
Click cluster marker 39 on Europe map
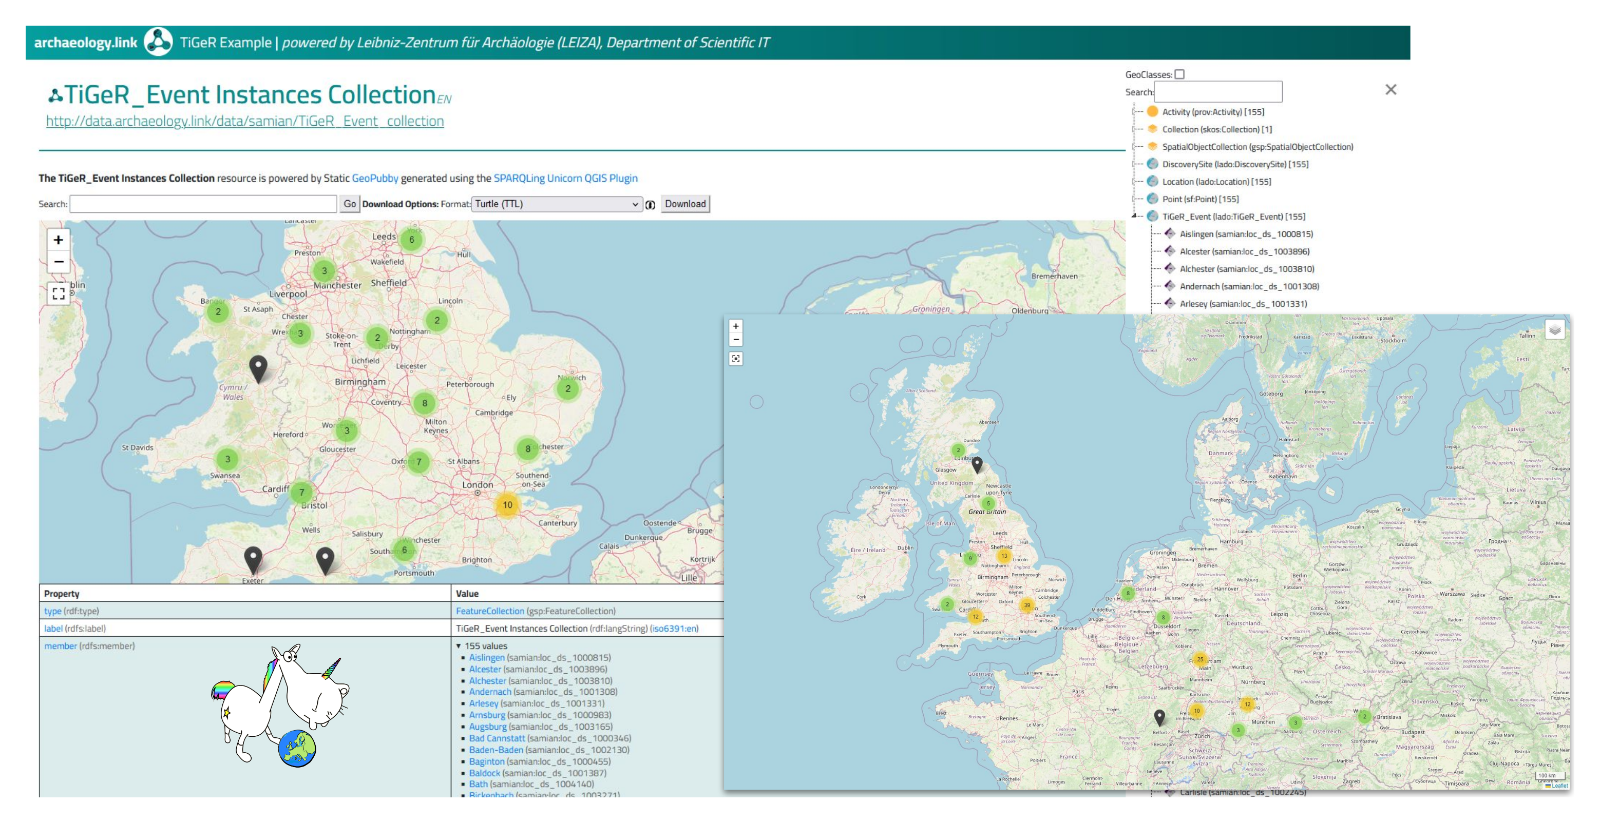[1027, 604]
